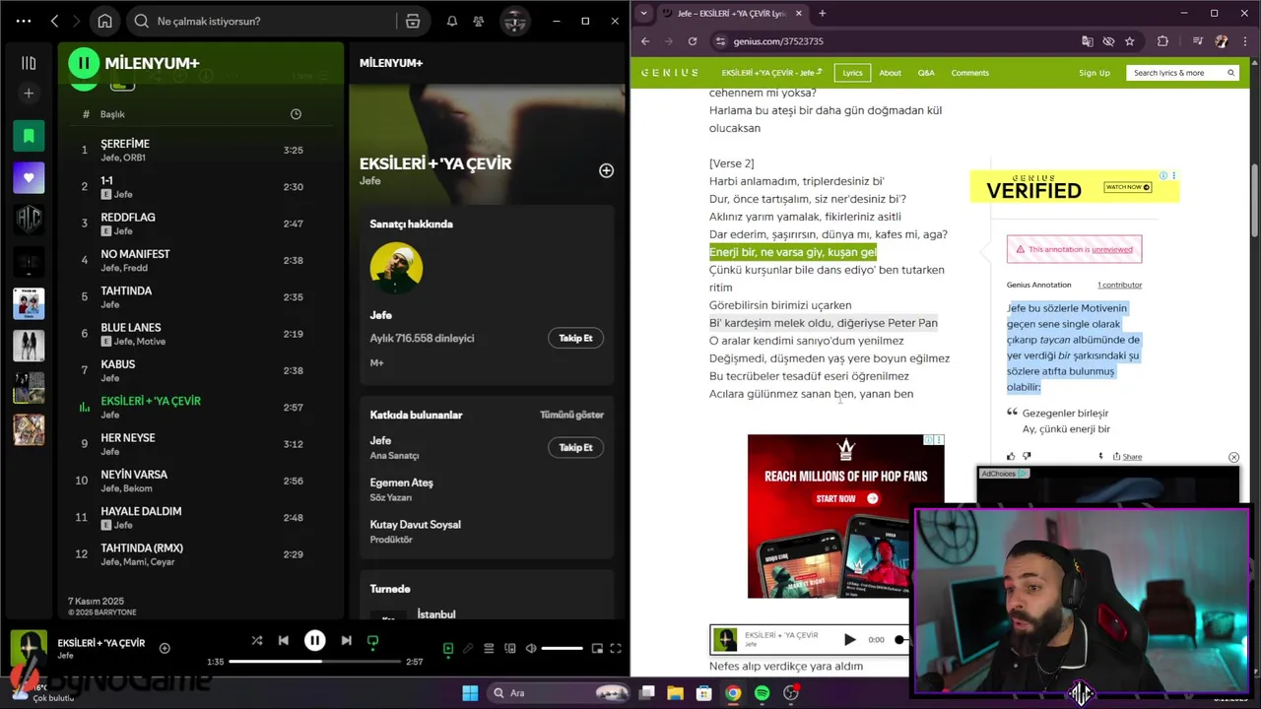Bookmark this page with star icon

1130,41
